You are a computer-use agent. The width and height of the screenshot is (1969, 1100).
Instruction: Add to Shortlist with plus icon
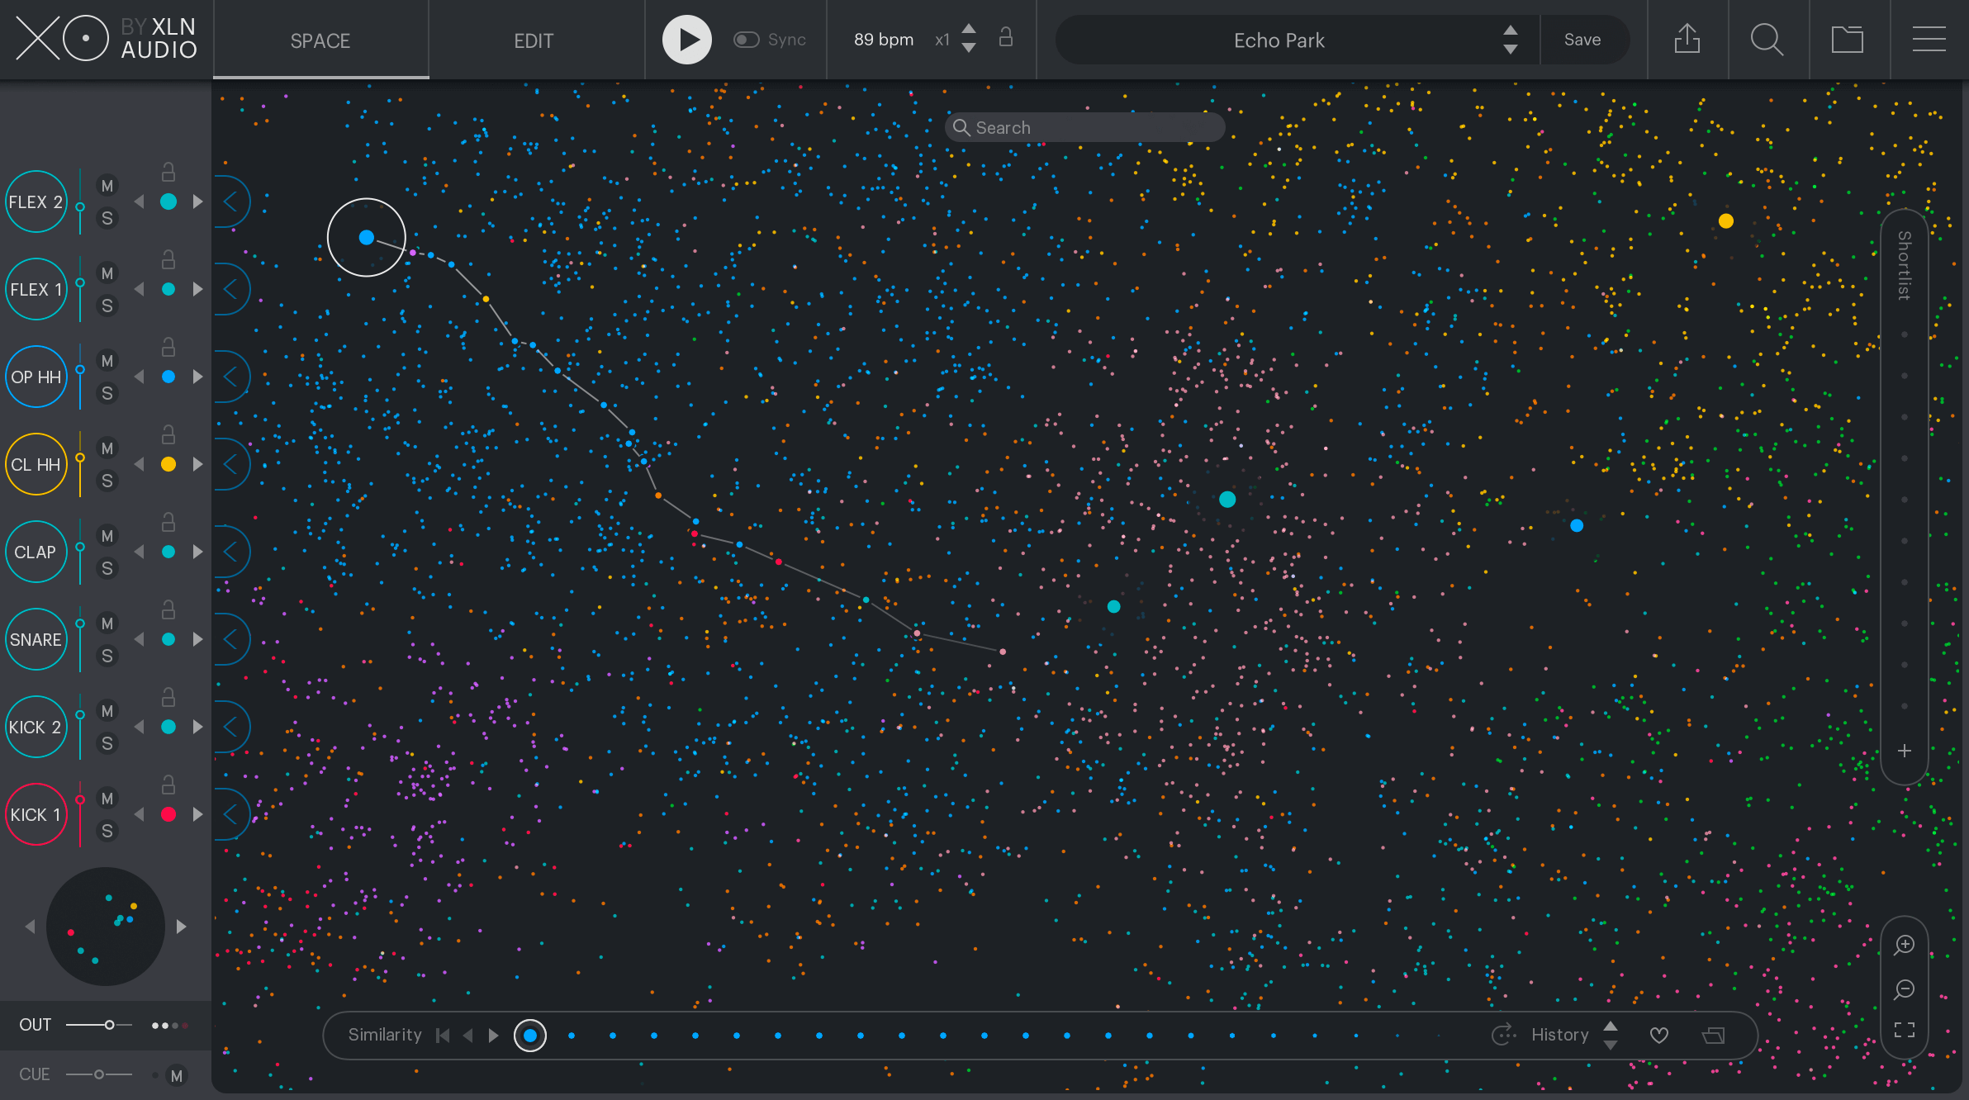click(1905, 751)
